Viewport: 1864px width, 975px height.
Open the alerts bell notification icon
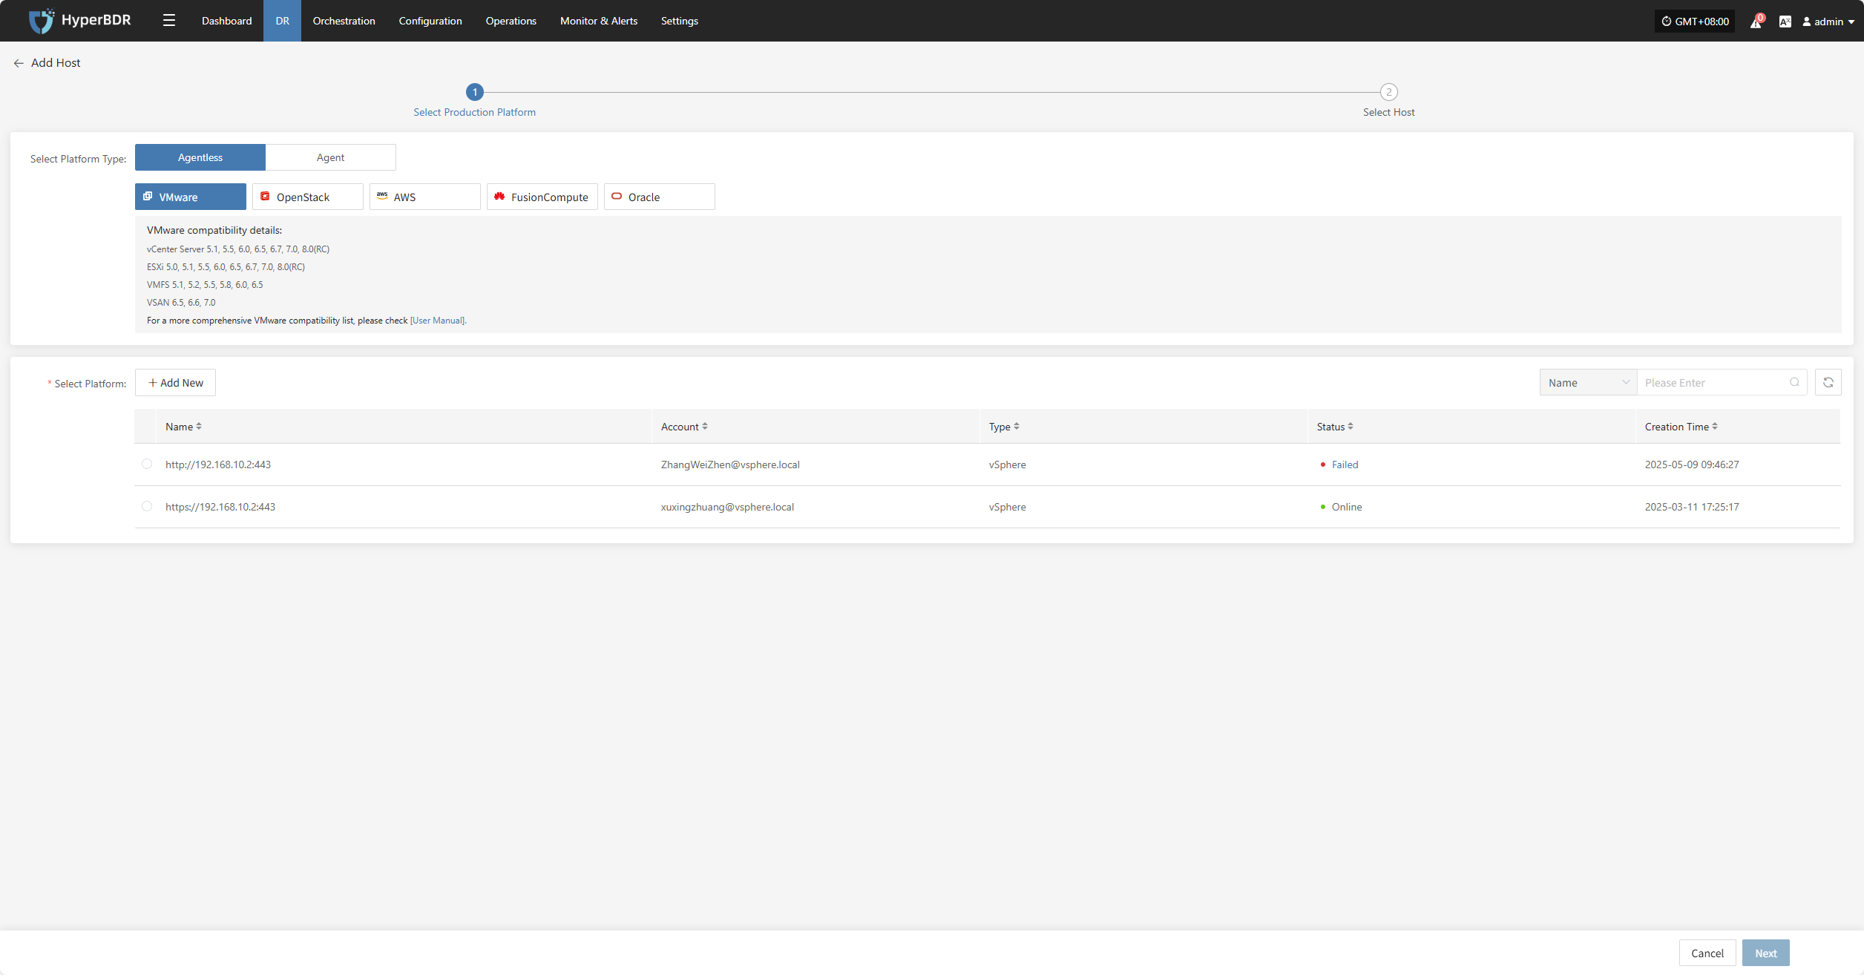tap(1756, 22)
